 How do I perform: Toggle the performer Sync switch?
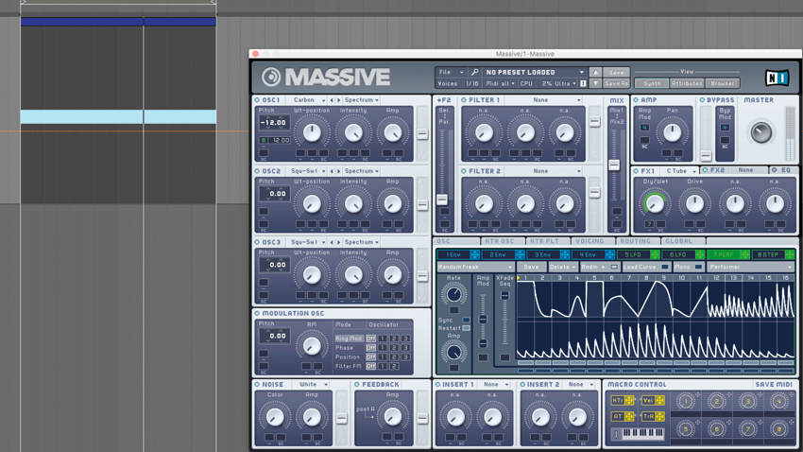click(466, 320)
